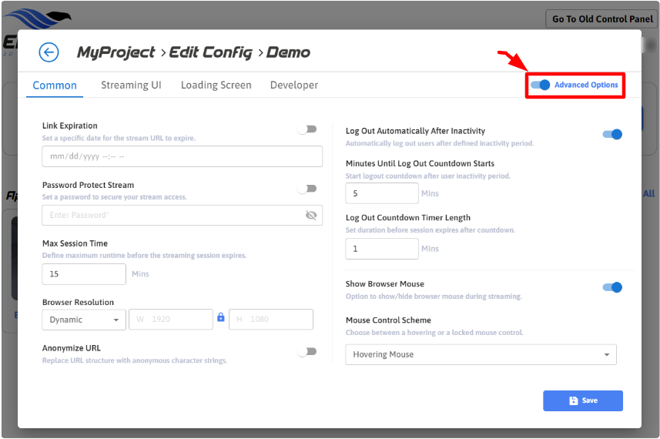The height and width of the screenshot is (439, 660).
Task: Click the floppy disk icon on Save
Action: tap(573, 401)
